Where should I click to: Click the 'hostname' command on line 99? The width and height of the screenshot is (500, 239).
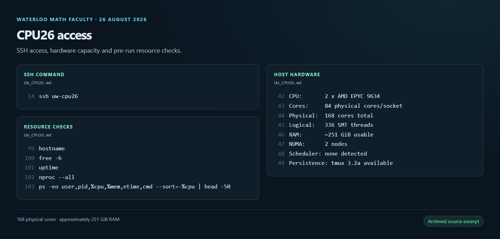pos(52,149)
